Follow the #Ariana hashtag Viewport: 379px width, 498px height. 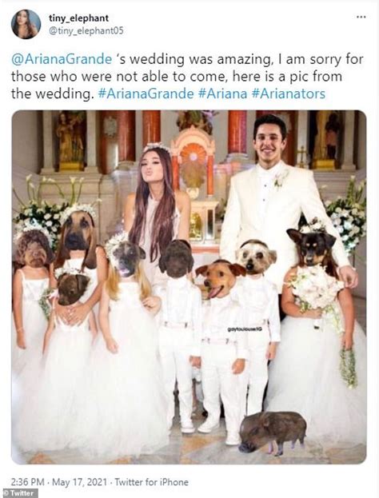[222, 94]
